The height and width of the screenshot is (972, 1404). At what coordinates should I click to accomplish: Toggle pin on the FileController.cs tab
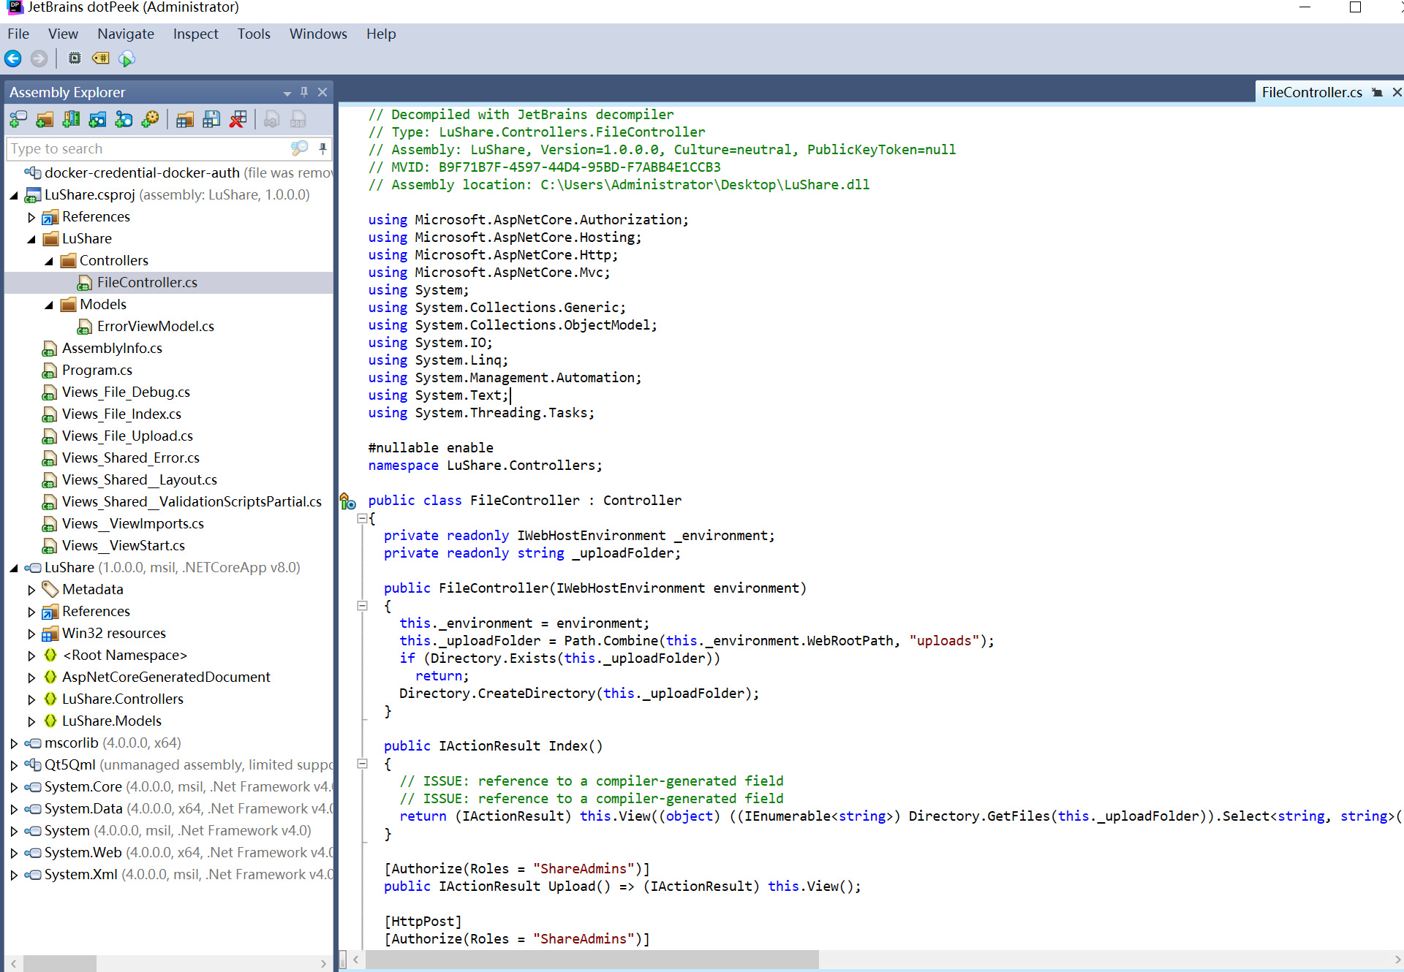point(1377,92)
